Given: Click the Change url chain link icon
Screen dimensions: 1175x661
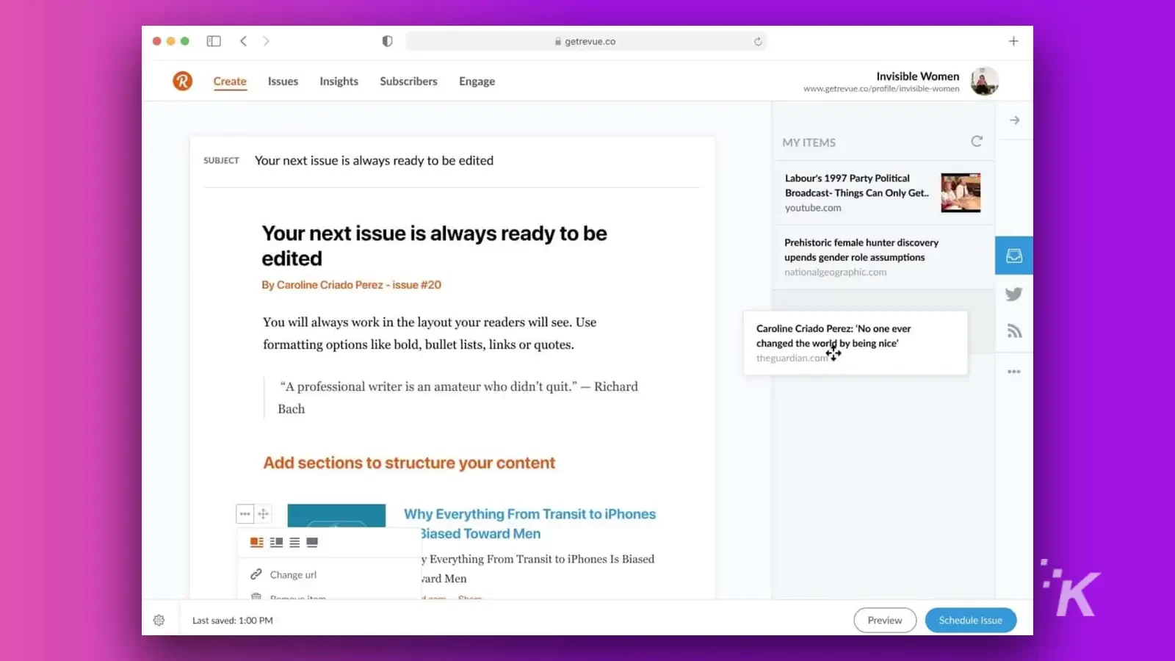Looking at the screenshot, I should [256, 574].
